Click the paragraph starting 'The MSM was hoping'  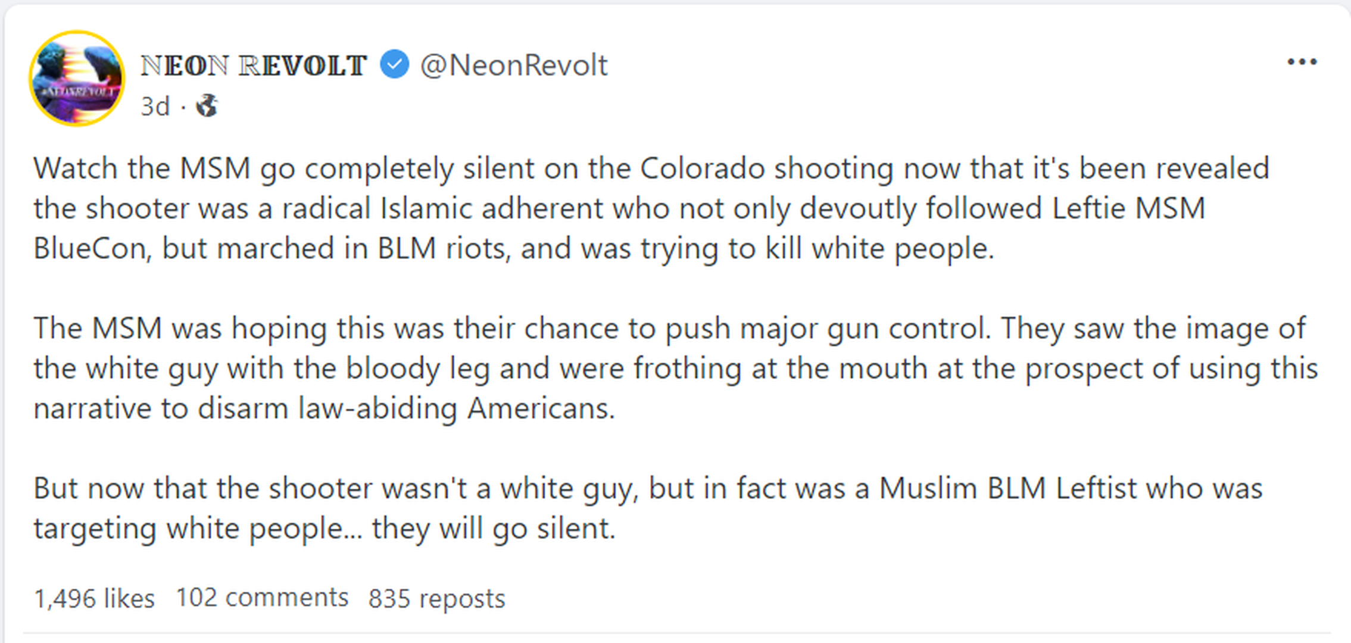click(655, 368)
